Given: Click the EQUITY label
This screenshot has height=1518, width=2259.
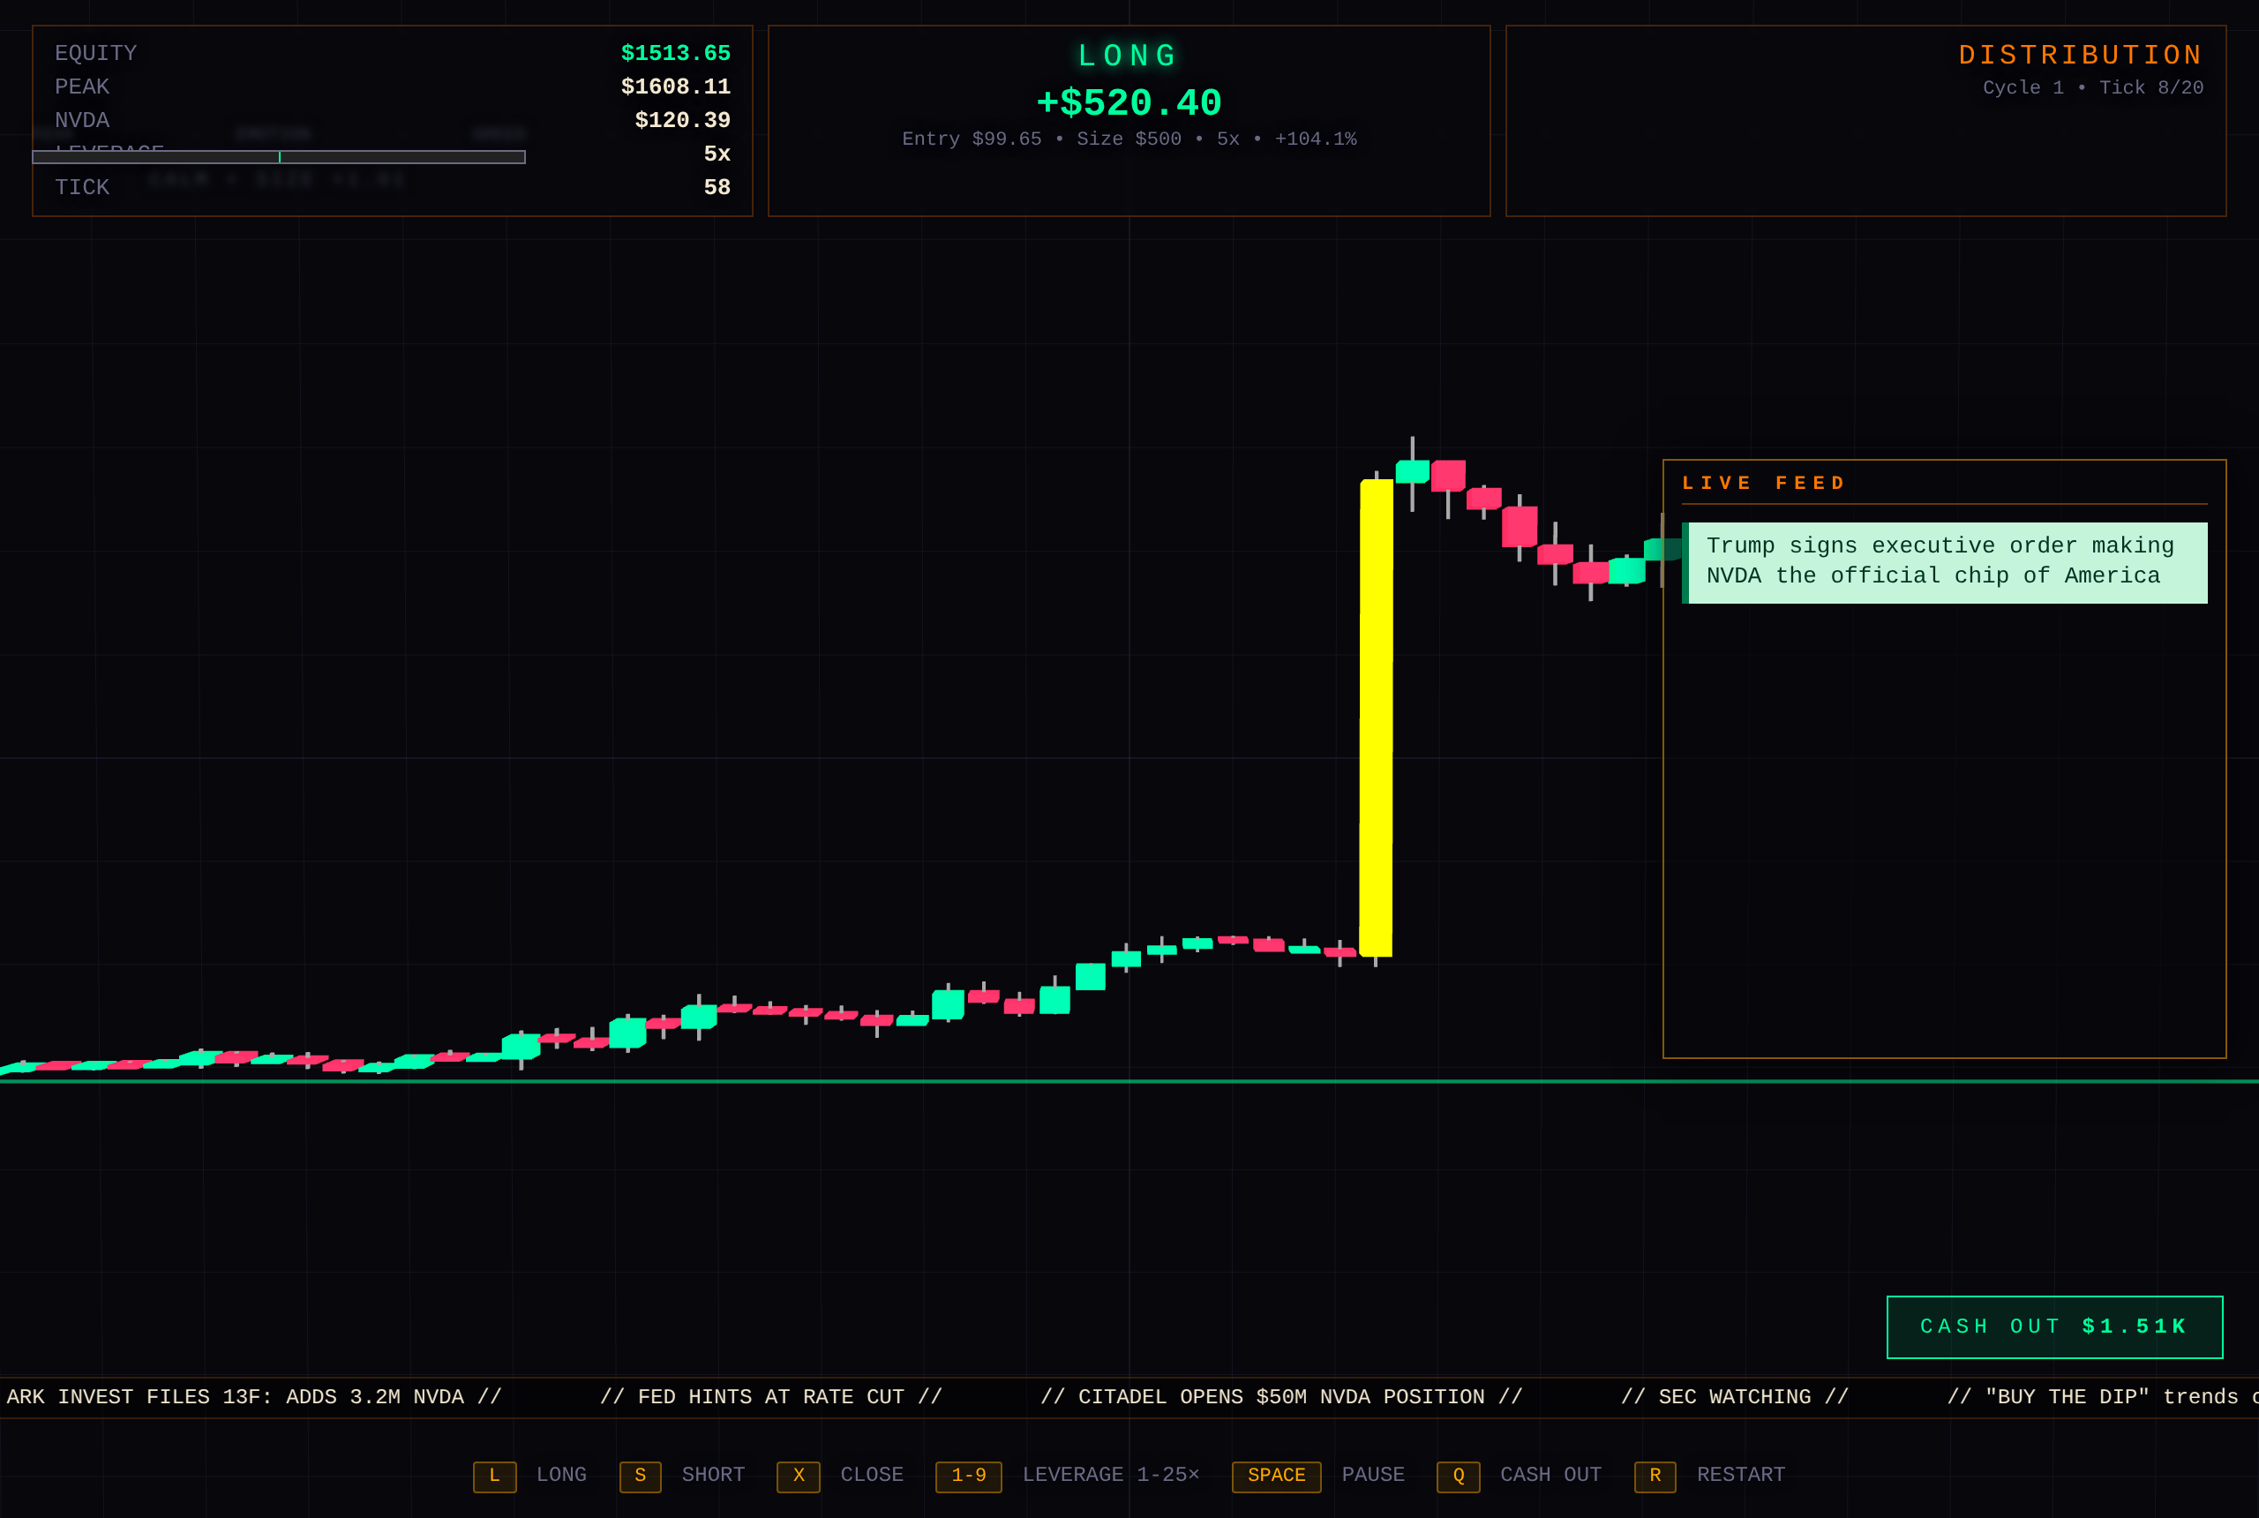Looking at the screenshot, I should 96,53.
